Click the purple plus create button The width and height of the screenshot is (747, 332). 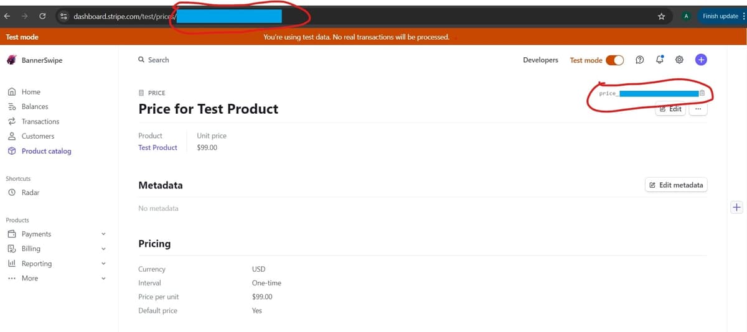(701, 60)
